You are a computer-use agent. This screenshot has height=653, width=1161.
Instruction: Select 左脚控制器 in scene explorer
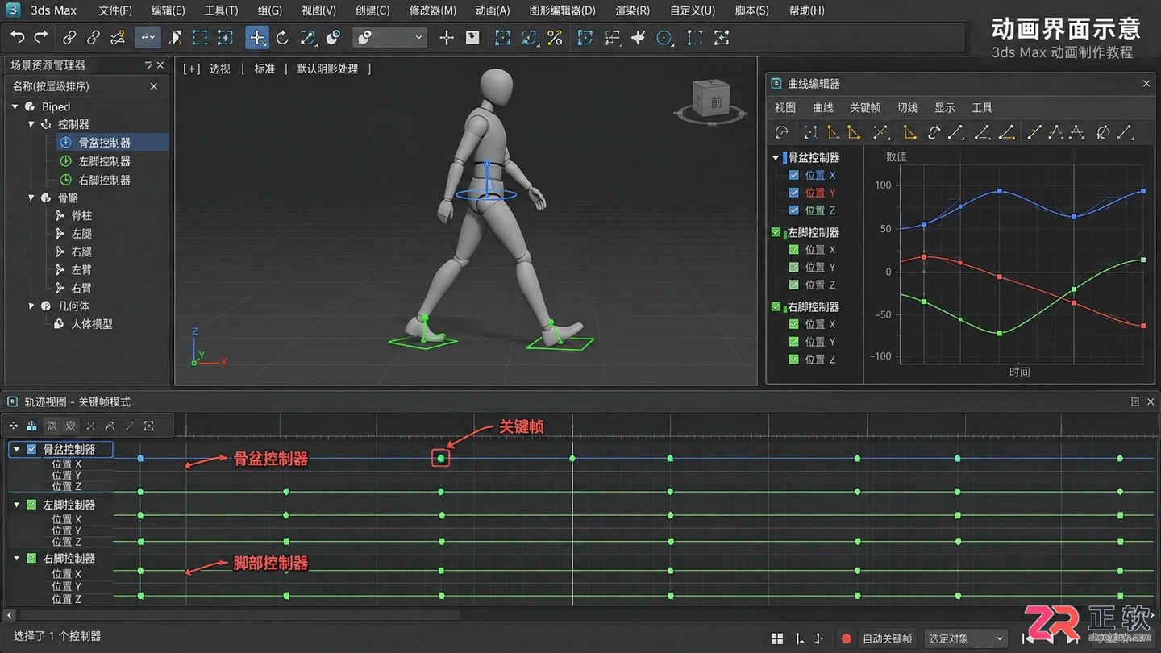(x=105, y=161)
